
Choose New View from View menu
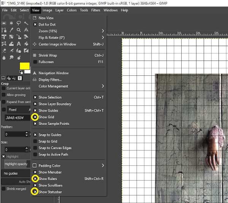pos(68,18)
